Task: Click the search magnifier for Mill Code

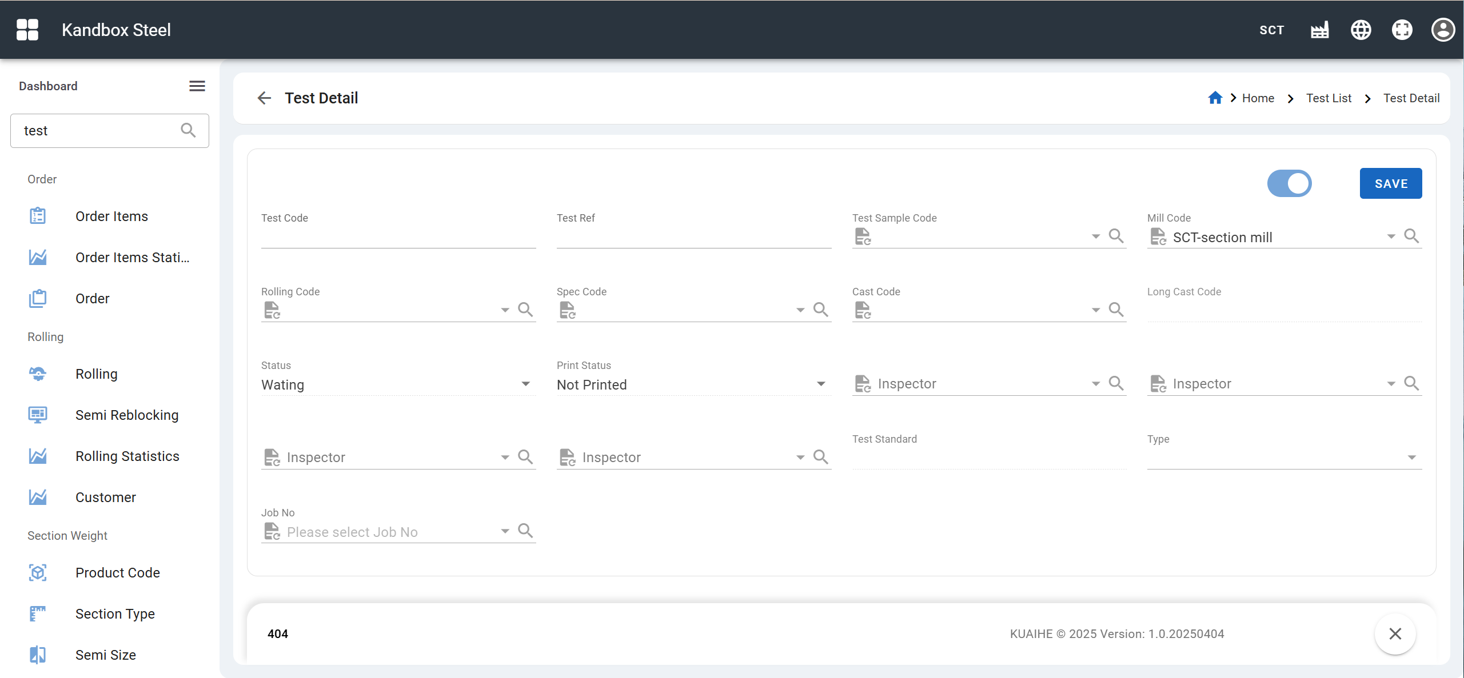Action: click(1411, 236)
